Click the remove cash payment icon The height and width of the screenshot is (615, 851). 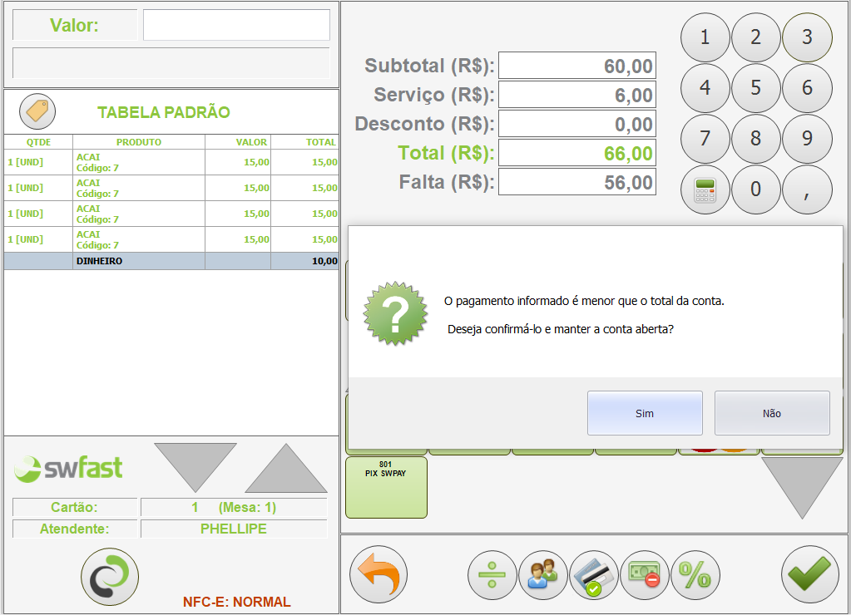pos(645,575)
